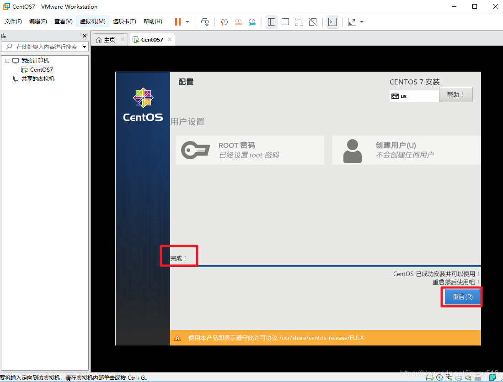The image size is (503, 382).
Task: Click the 帮助！ button in installer
Action: (455, 94)
